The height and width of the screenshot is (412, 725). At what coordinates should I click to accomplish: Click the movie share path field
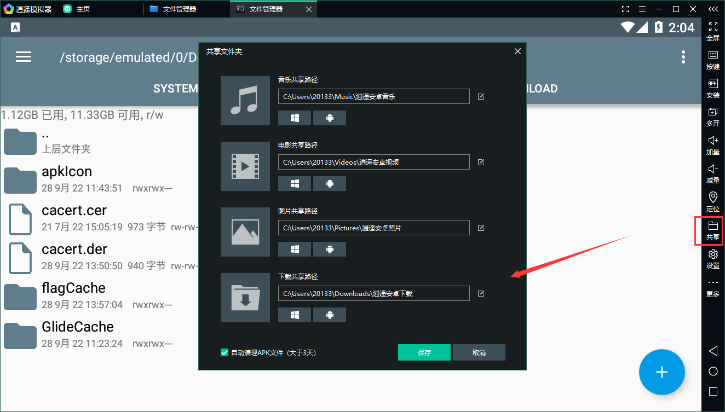374,162
